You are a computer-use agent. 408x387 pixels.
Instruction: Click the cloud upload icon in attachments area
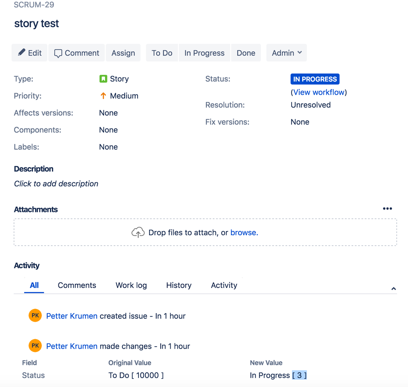[x=138, y=232]
